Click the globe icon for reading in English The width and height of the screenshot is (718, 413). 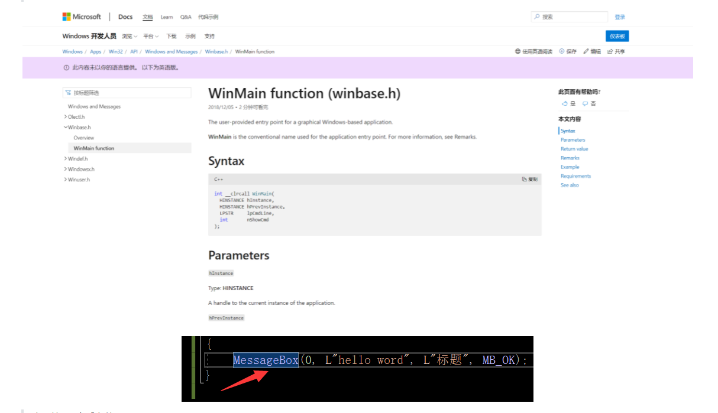[x=518, y=51]
